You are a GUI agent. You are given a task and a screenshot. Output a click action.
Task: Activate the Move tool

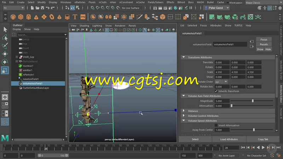pyautogui.click(x=5, y=54)
